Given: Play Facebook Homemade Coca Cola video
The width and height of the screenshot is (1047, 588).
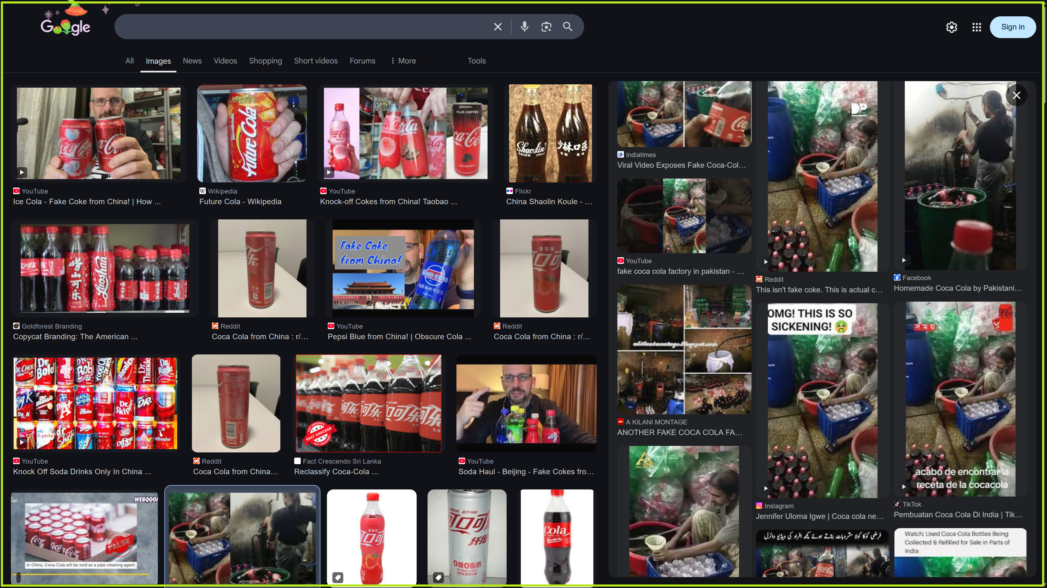Looking at the screenshot, I should (904, 260).
